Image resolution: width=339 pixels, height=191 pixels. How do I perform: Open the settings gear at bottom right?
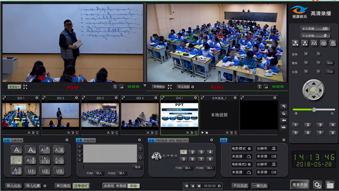317,185
